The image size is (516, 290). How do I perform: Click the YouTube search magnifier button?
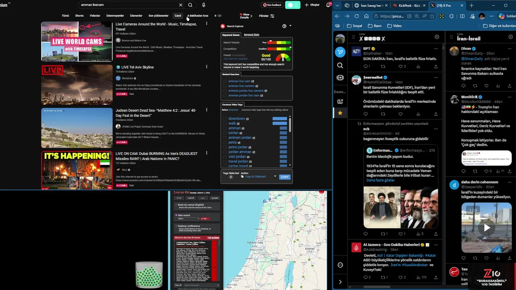click(190, 5)
